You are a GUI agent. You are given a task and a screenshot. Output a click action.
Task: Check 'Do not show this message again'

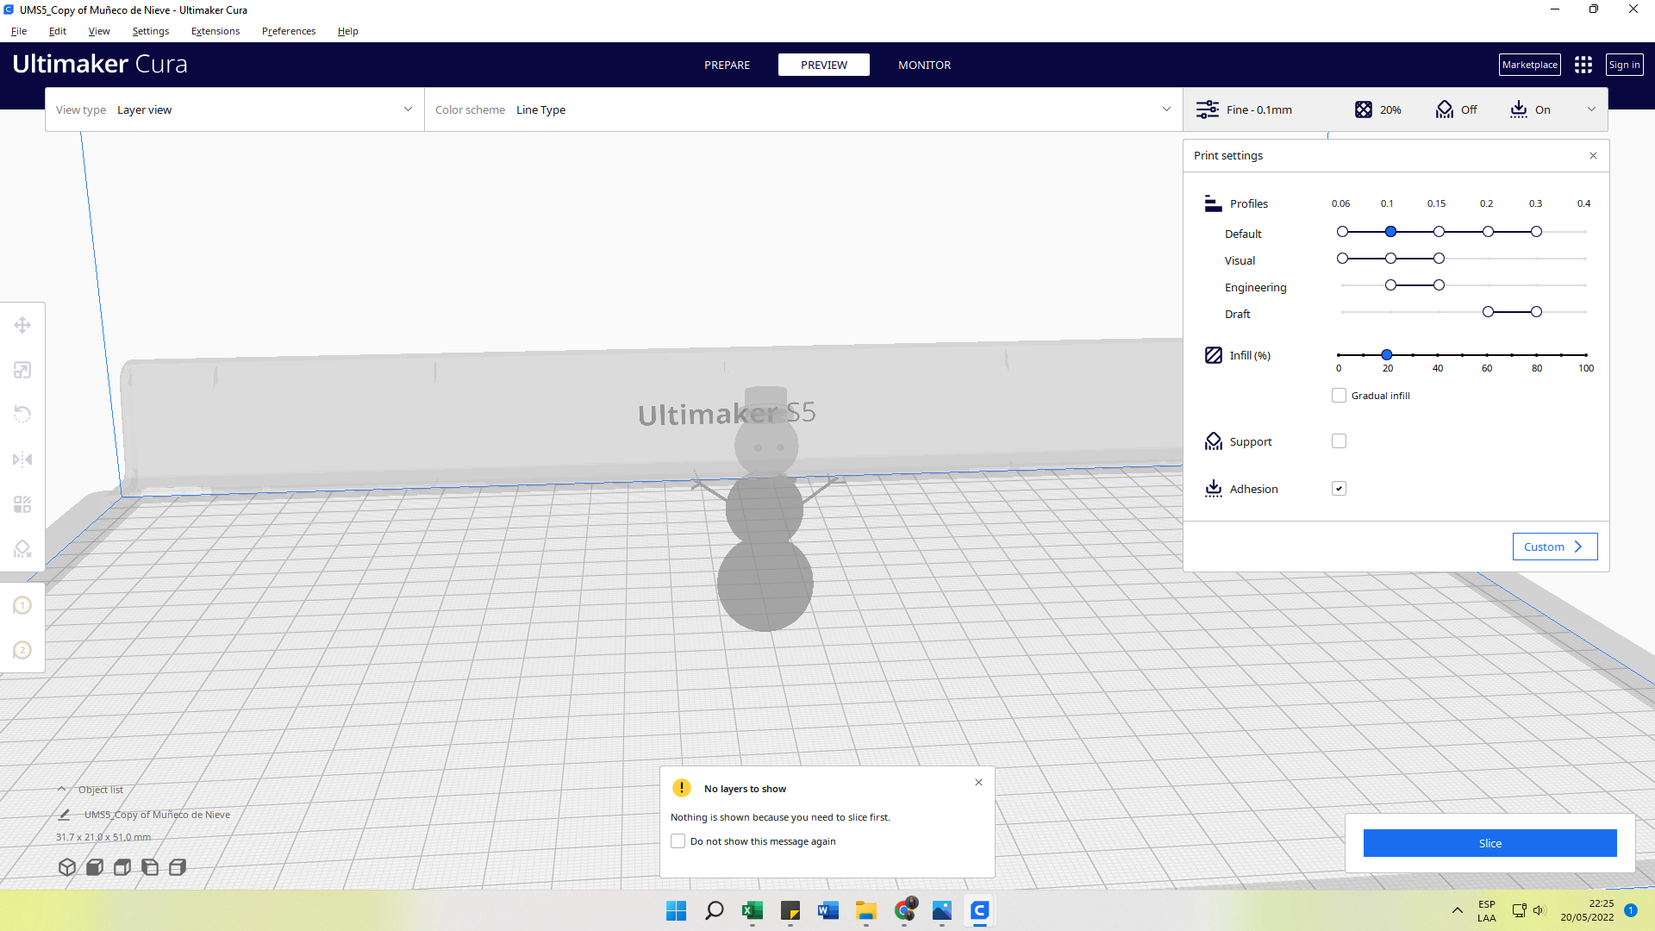click(678, 841)
